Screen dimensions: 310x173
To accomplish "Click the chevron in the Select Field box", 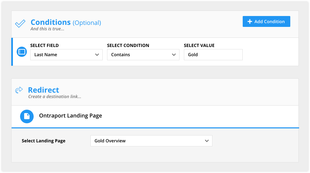I will click(x=97, y=55).
